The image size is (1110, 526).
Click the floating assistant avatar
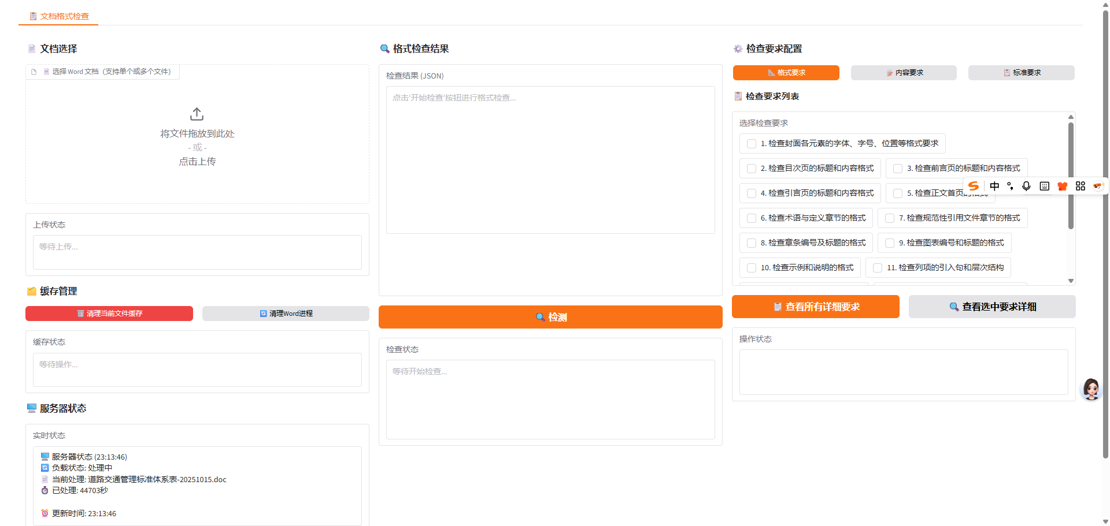(1091, 389)
